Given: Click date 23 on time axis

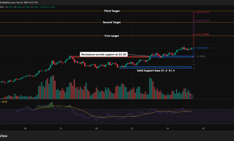Looking at the screenshot, I should [132, 128].
